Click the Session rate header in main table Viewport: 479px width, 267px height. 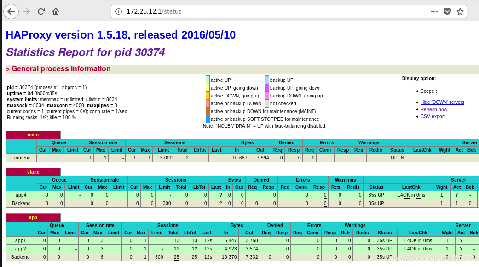tap(103, 142)
